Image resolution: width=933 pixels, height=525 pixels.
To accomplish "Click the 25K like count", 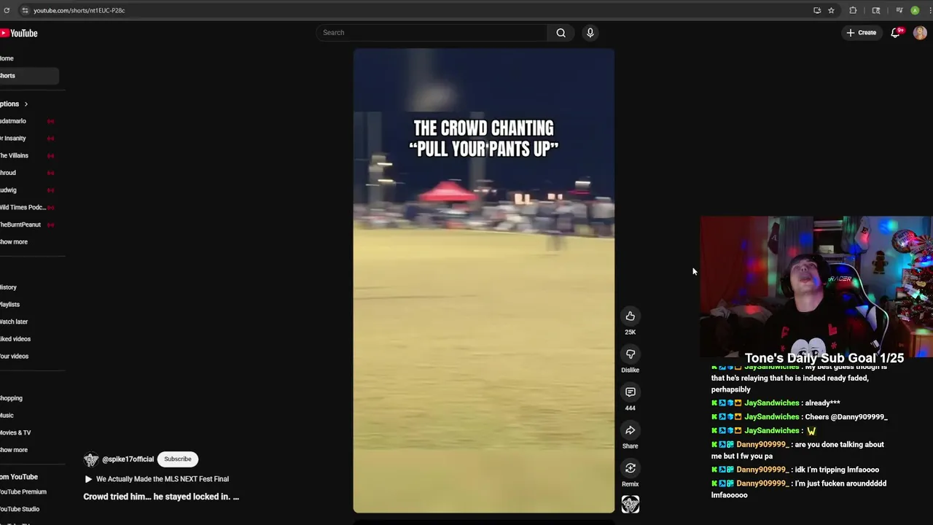I will [631, 332].
